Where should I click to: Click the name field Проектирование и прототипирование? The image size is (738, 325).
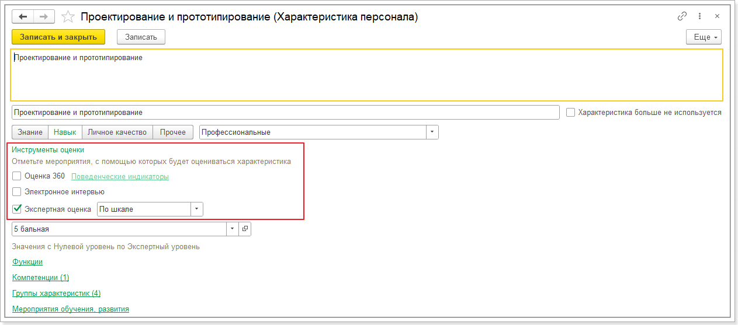[286, 112]
